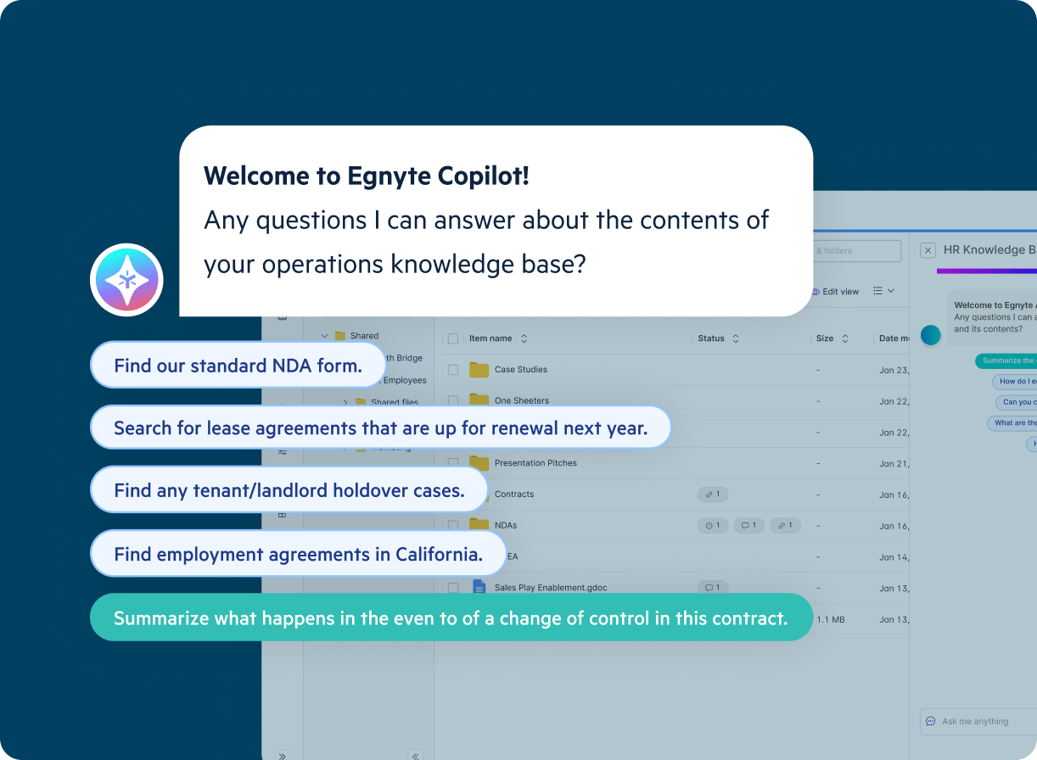Sort by Size column arrows
The height and width of the screenshot is (760, 1037).
click(x=844, y=338)
